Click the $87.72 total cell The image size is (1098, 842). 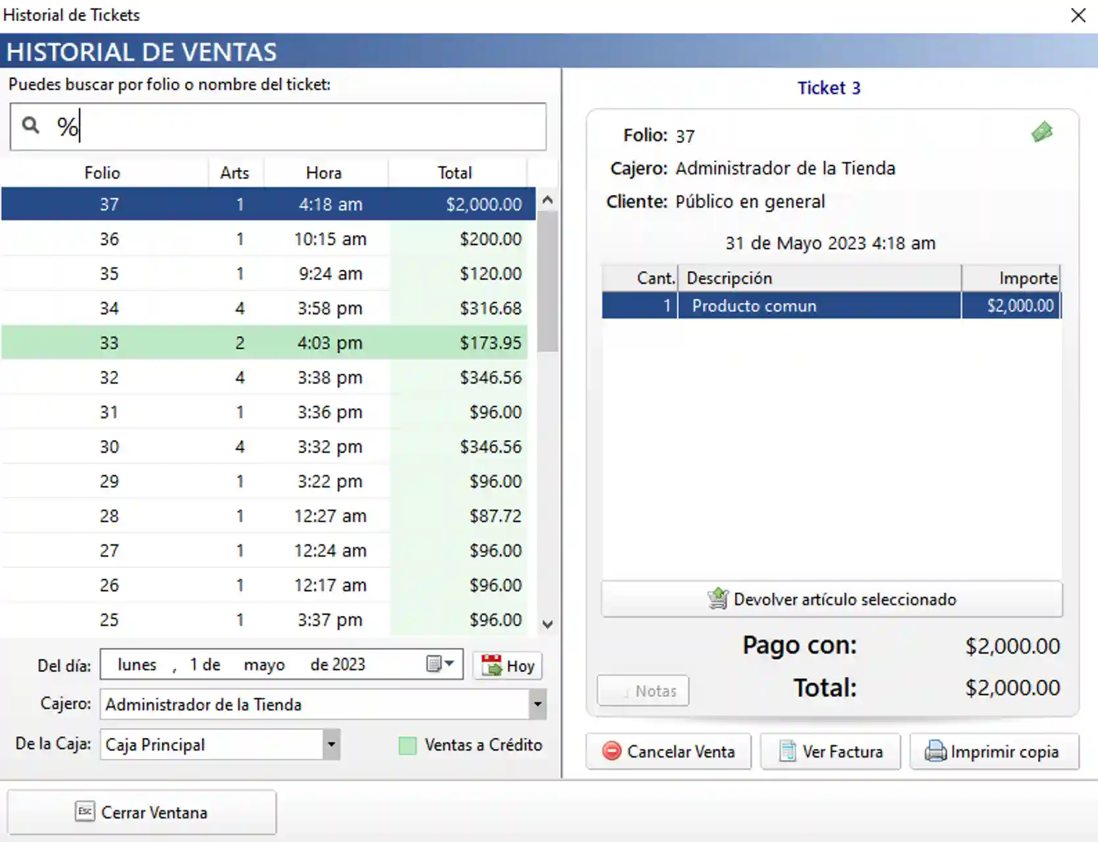tap(458, 516)
